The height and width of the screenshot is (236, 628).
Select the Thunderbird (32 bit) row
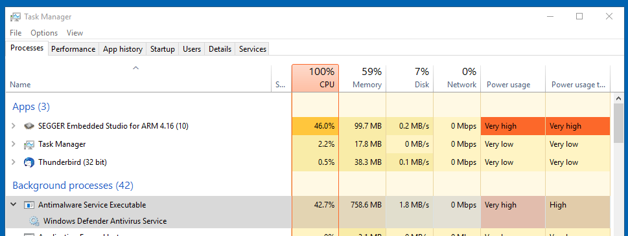click(x=308, y=162)
